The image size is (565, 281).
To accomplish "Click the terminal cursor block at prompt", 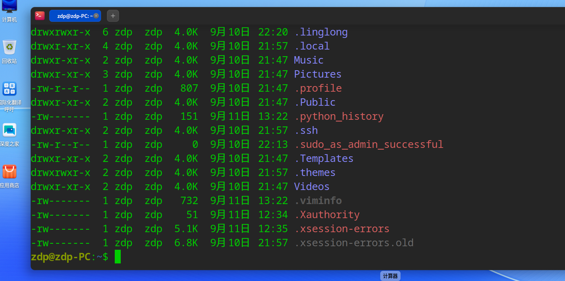I will click(x=118, y=257).
